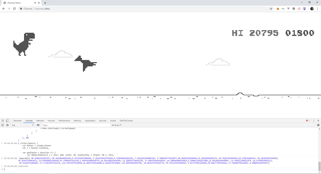Open console settings gear

click(x=318, y=125)
